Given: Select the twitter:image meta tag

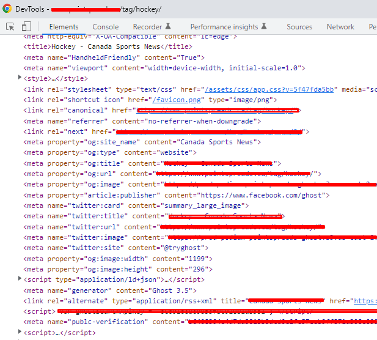Looking at the screenshot, I should [200, 237].
